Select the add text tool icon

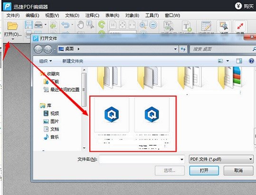(x=187, y=26)
